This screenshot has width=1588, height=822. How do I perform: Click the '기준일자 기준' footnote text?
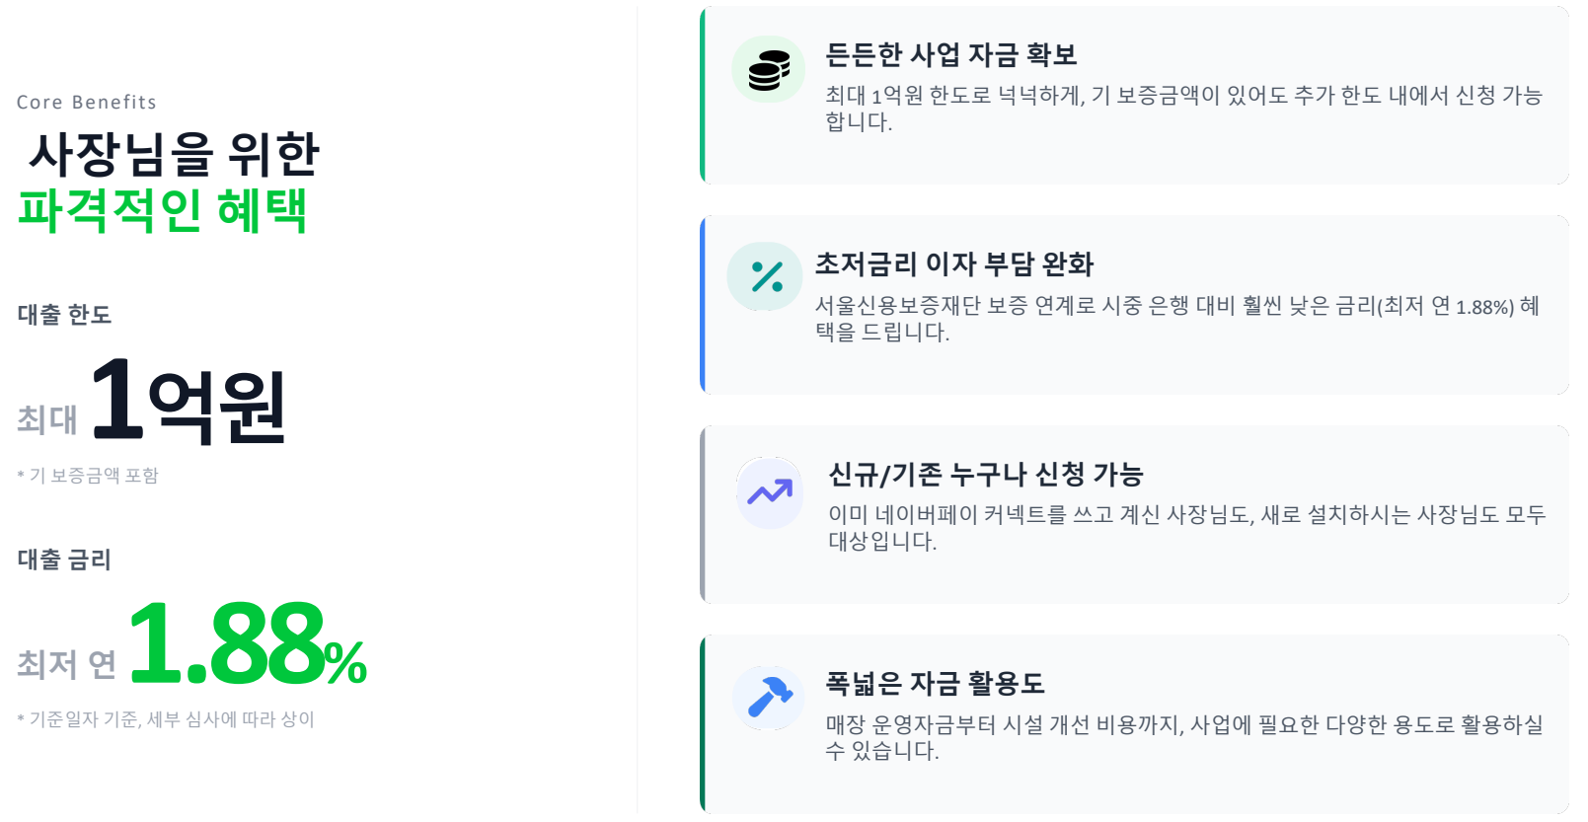click(166, 719)
